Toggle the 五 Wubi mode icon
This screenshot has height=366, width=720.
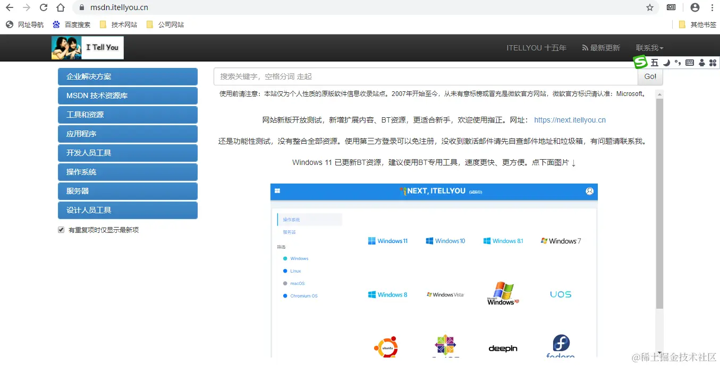click(x=655, y=63)
